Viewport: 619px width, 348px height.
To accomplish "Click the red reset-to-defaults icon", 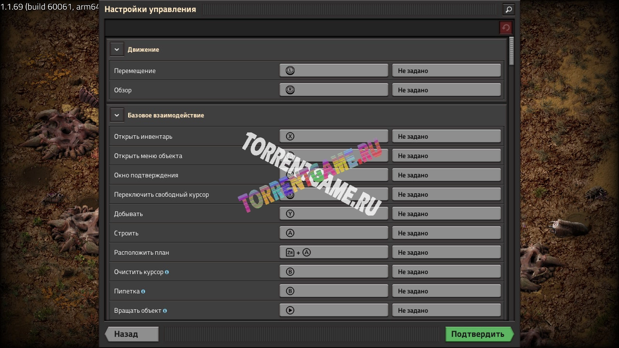I will (x=505, y=28).
